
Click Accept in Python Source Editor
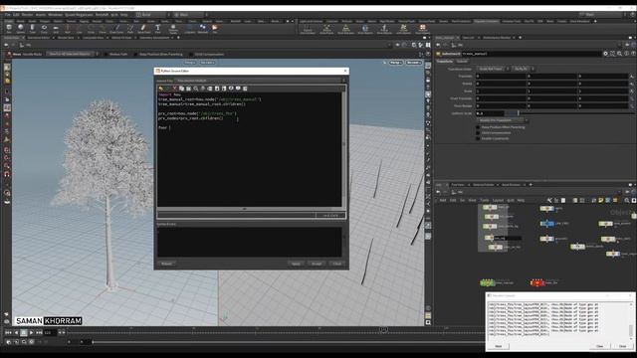317,264
